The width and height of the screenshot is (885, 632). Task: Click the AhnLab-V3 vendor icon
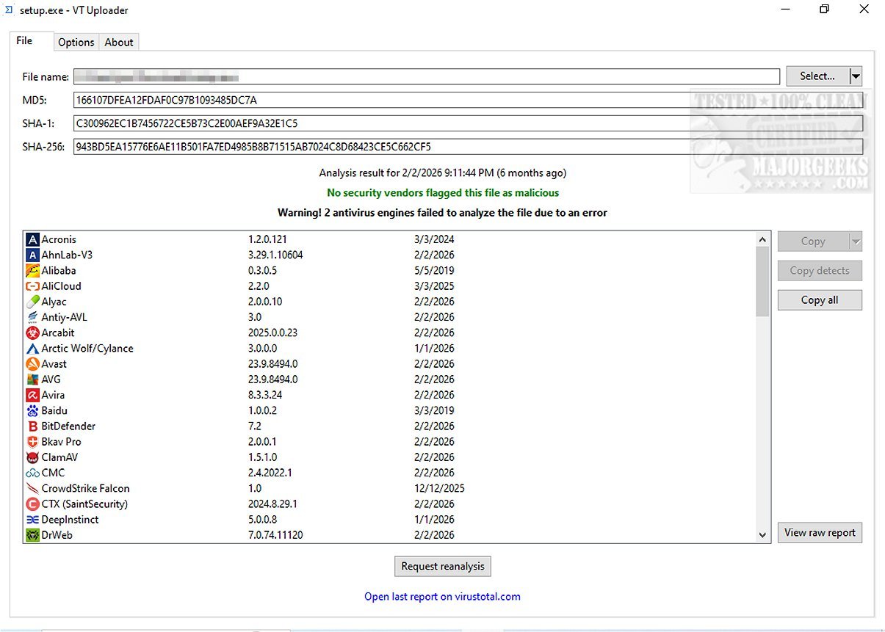32,255
